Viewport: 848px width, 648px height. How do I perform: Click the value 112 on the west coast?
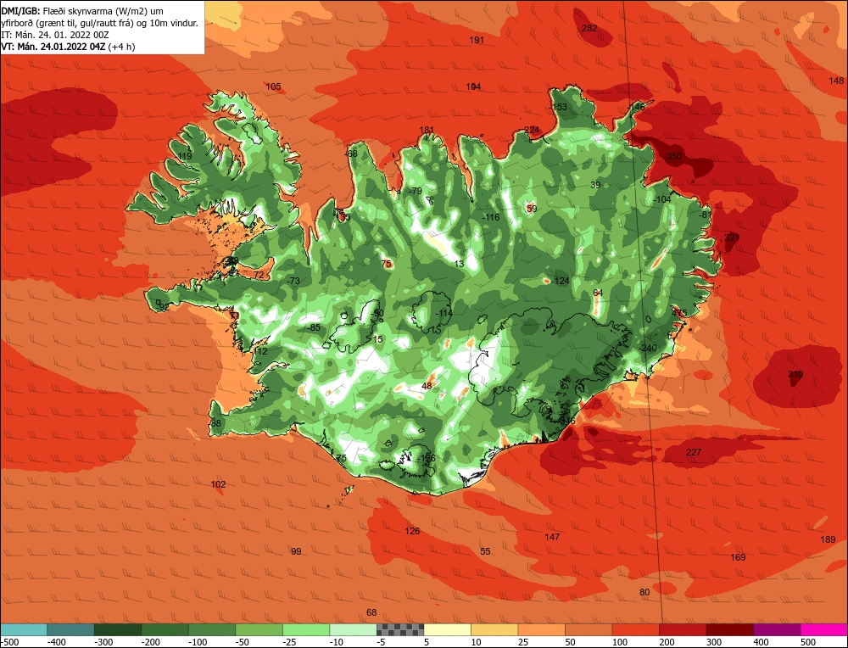coord(260,352)
